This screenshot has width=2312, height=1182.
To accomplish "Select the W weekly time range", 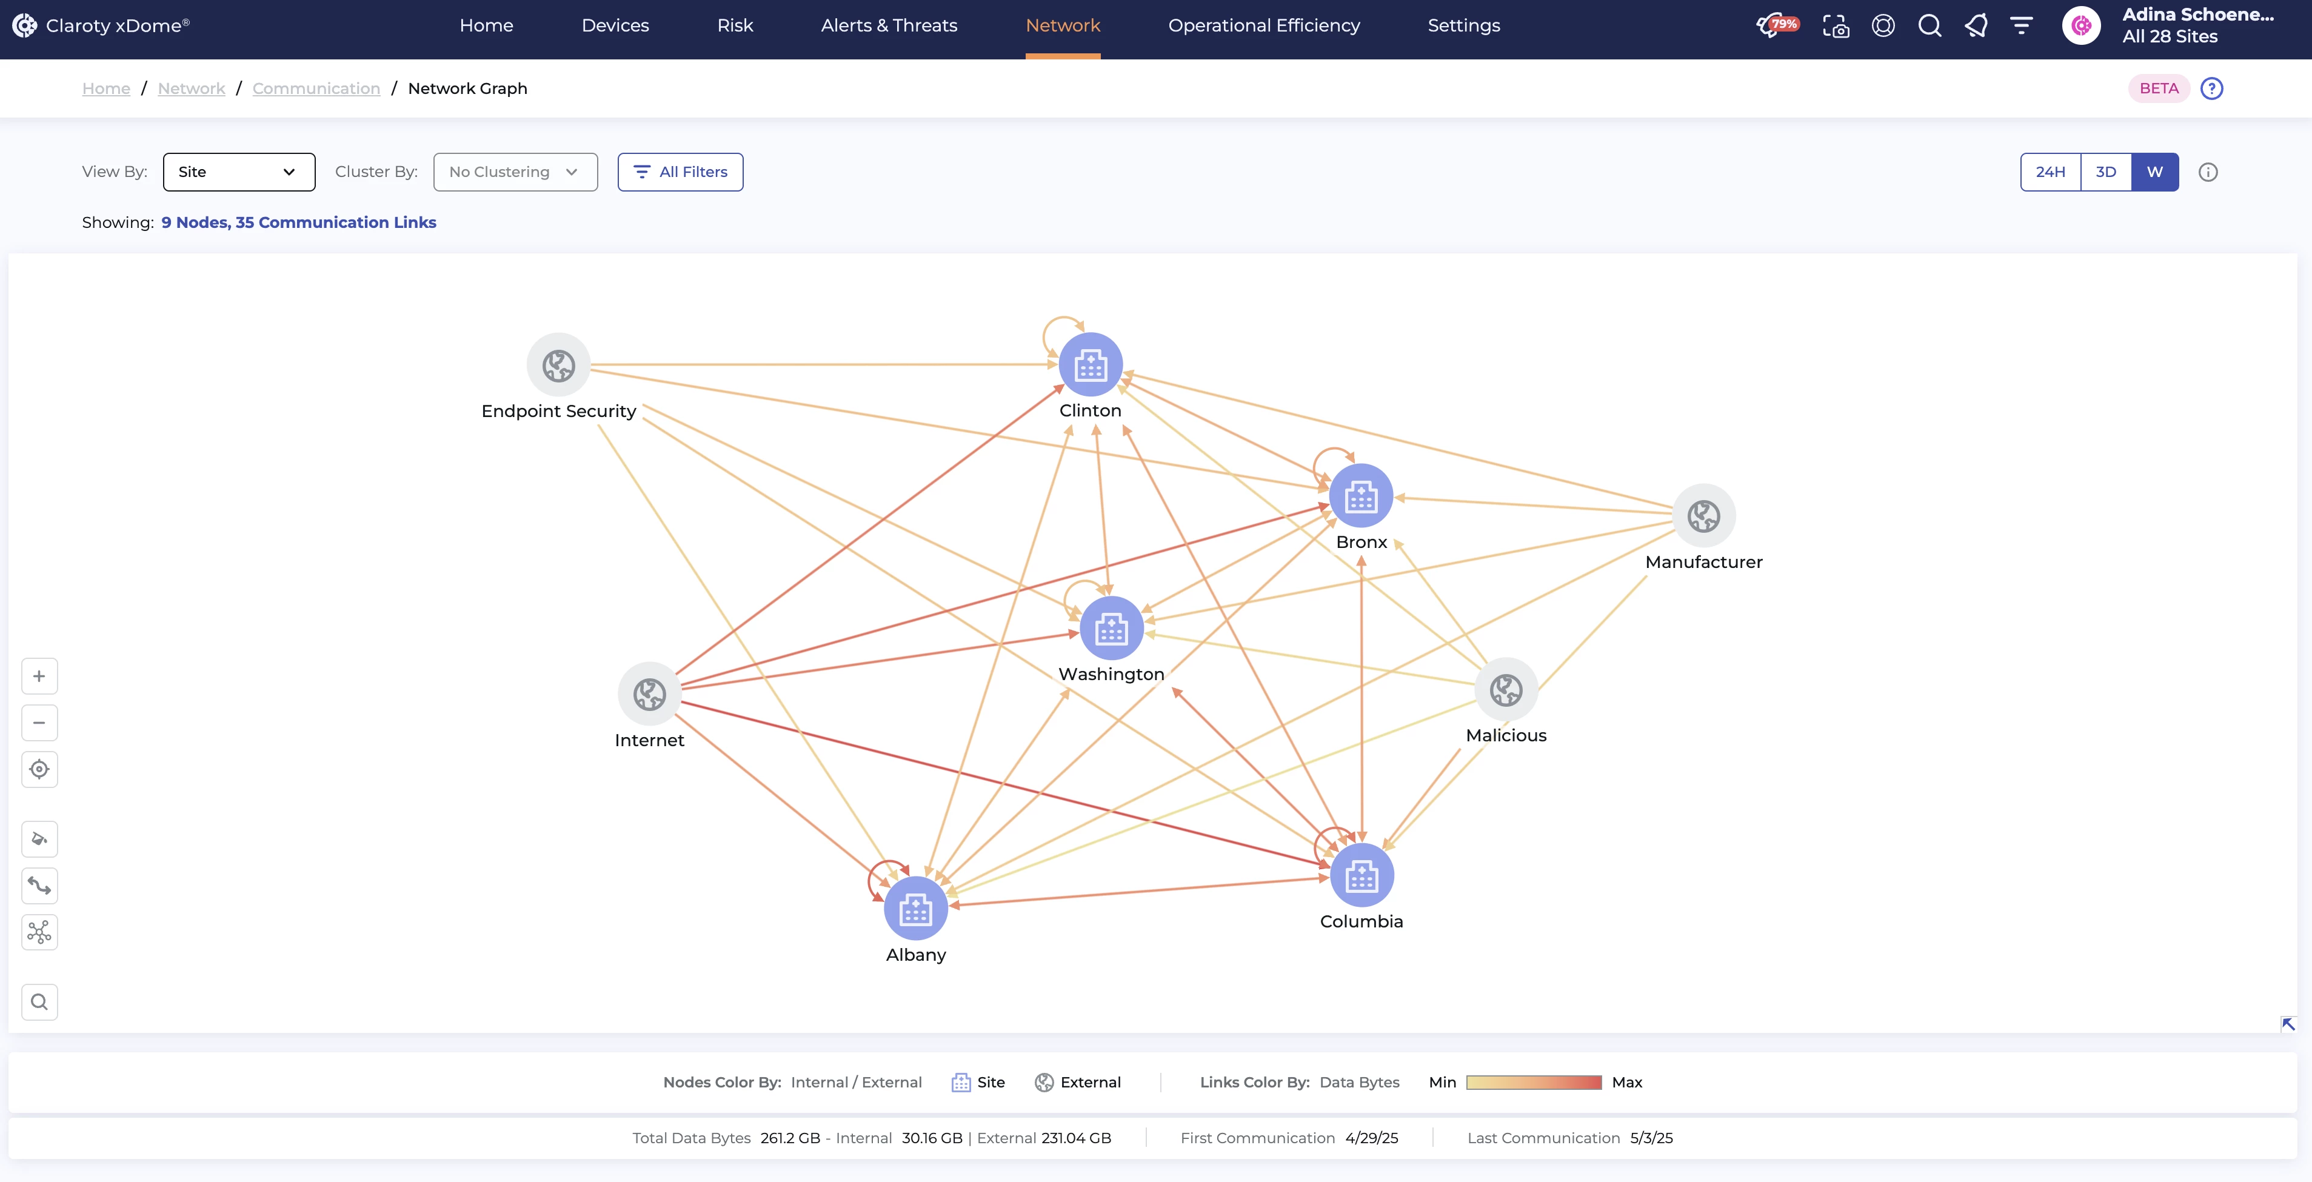I will point(2154,172).
